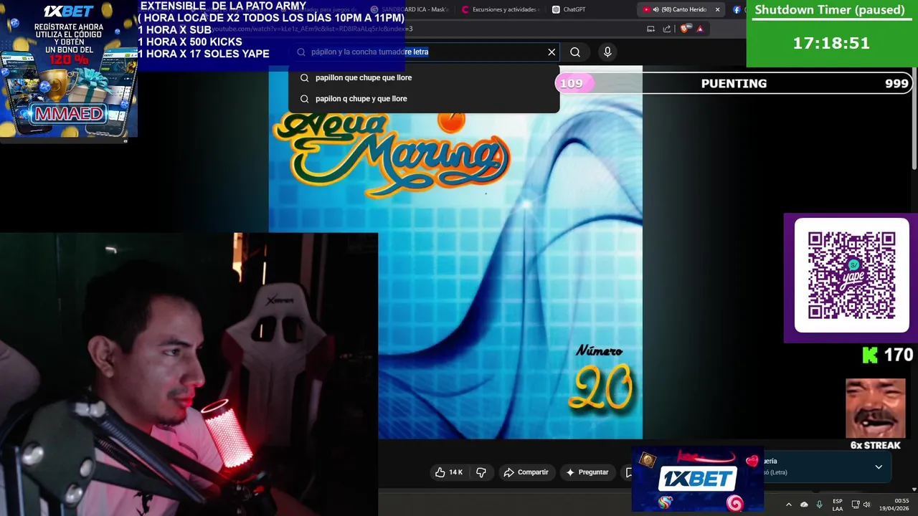This screenshot has height=516, width=918.
Task: Click the page's vertical scrollbar
Action: [914, 118]
